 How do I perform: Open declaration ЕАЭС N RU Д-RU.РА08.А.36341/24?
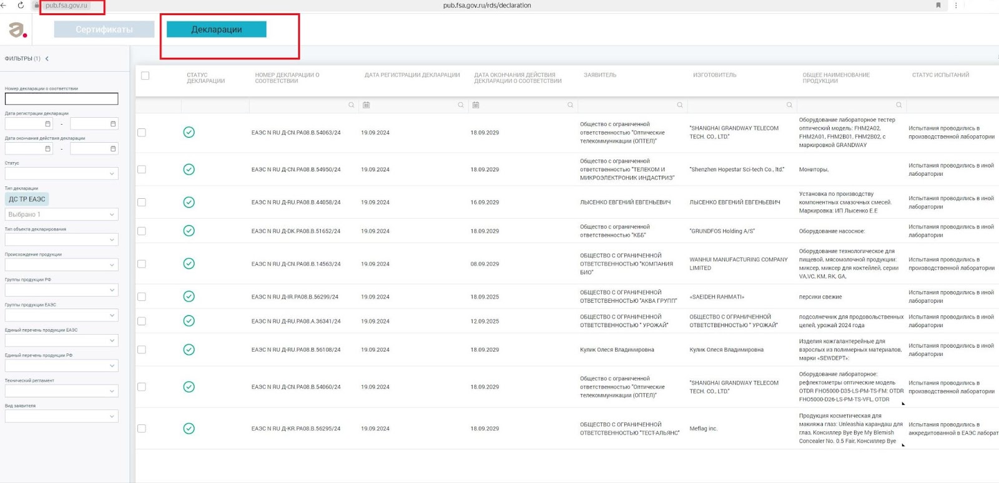coord(296,322)
